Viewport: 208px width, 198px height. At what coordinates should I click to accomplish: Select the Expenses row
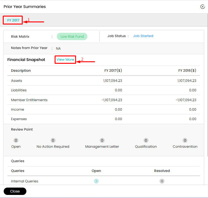click(104, 119)
